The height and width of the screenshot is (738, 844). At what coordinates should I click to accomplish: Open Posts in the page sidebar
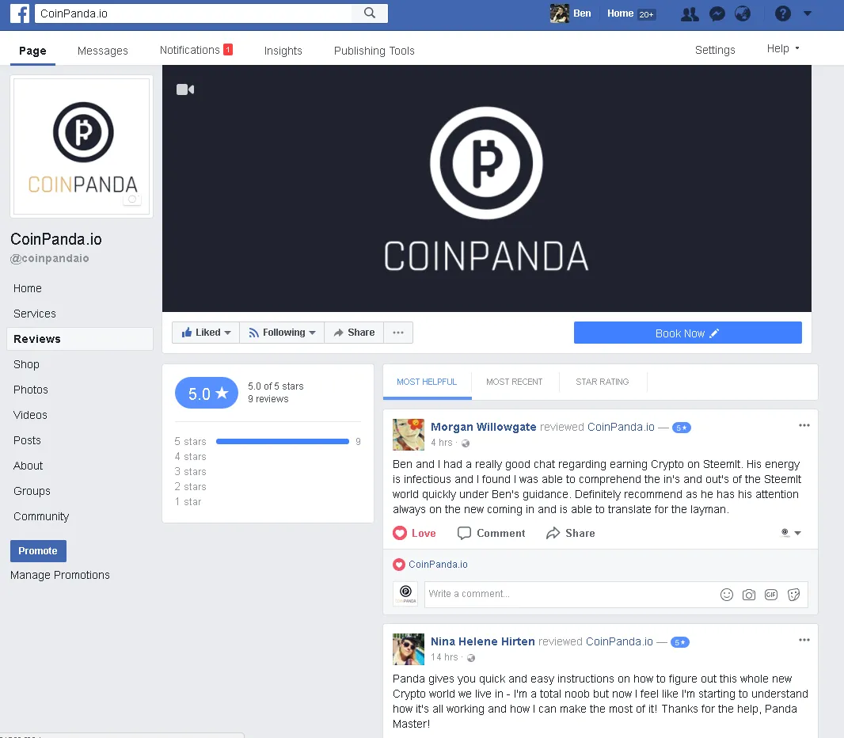tap(27, 440)
